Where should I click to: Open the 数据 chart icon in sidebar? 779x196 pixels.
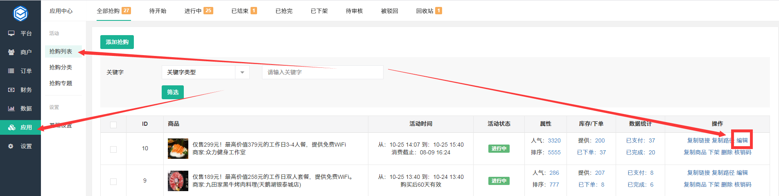click(11, 108)
